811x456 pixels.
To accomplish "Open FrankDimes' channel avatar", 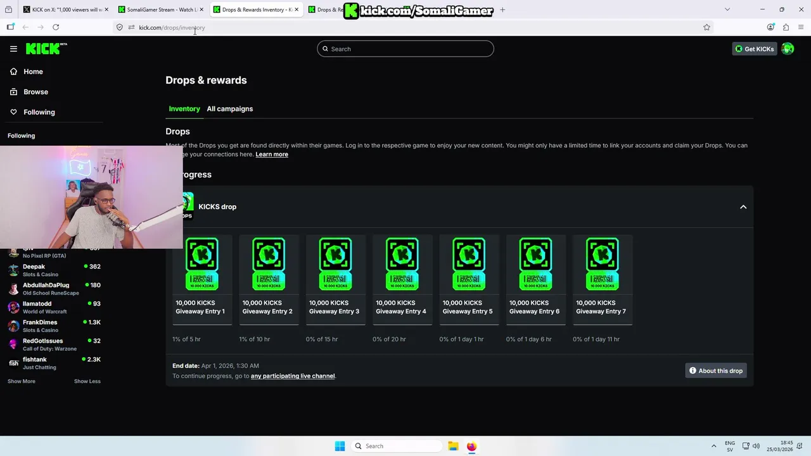I will click(13, 326).
